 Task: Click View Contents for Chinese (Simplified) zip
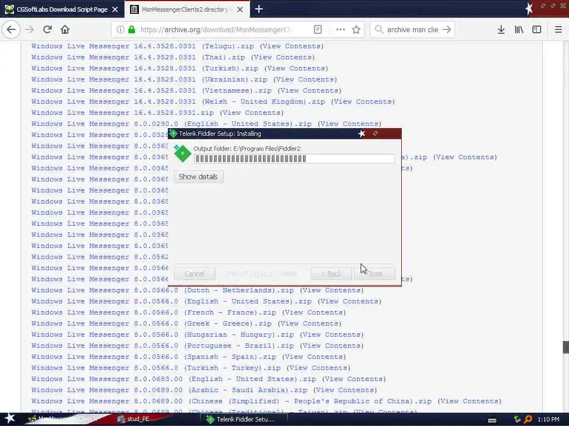click(x=470, y=402)
